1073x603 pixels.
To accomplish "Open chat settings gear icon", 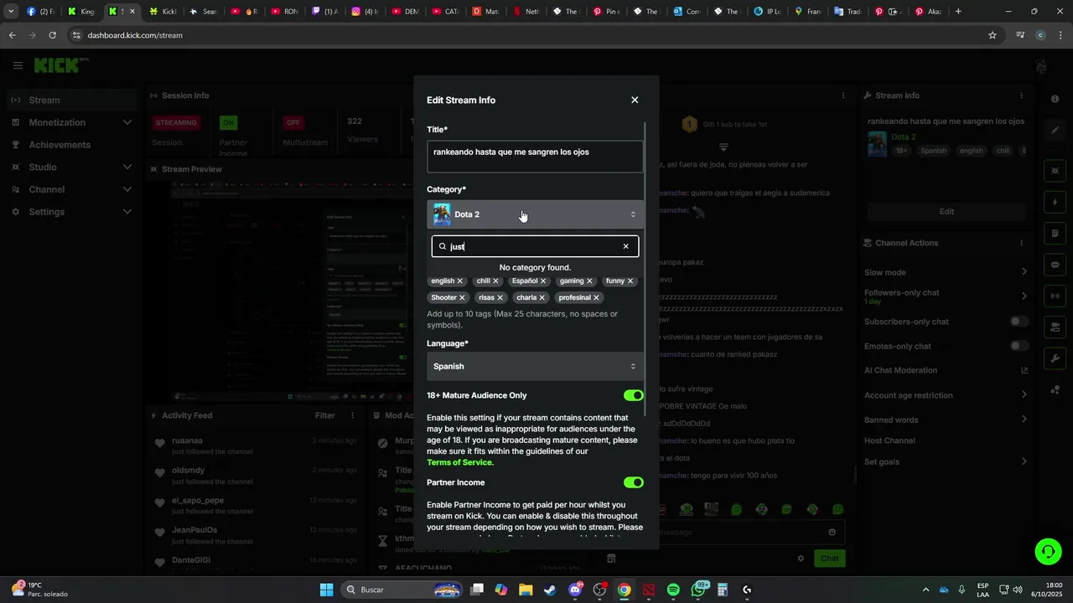I will tap(801, 559).
